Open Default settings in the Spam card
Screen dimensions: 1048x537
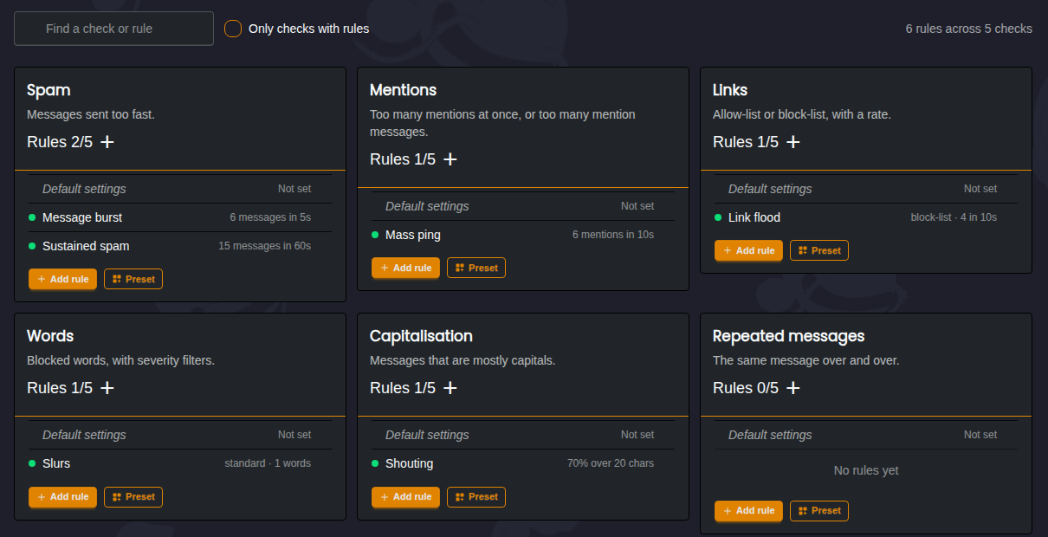(180, 189)
